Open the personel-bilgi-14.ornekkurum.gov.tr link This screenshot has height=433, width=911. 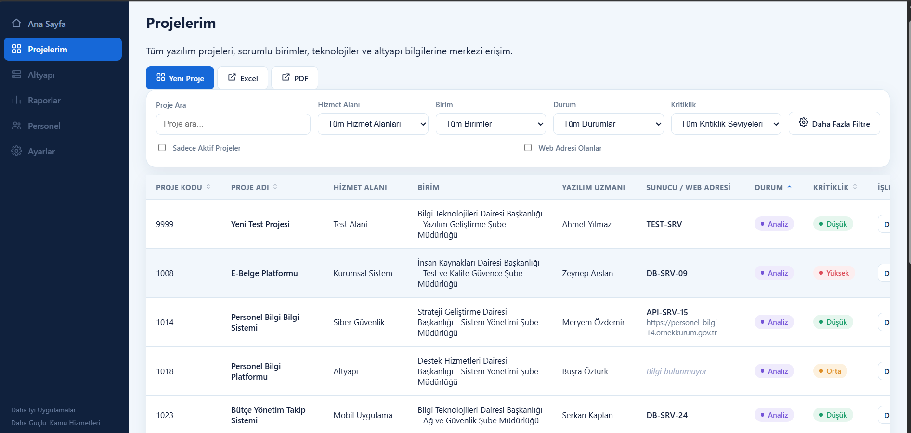(x=683, y=328)
